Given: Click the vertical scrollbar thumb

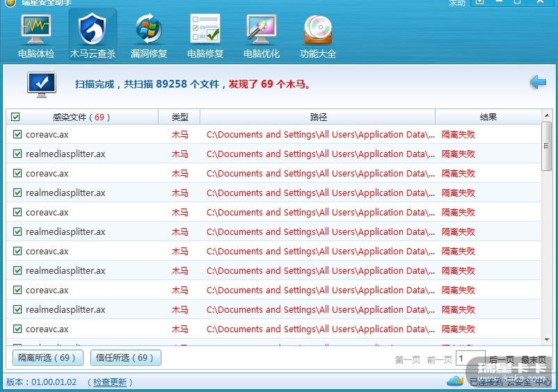Looking at the screenshot, I should [x=547, y=146].
